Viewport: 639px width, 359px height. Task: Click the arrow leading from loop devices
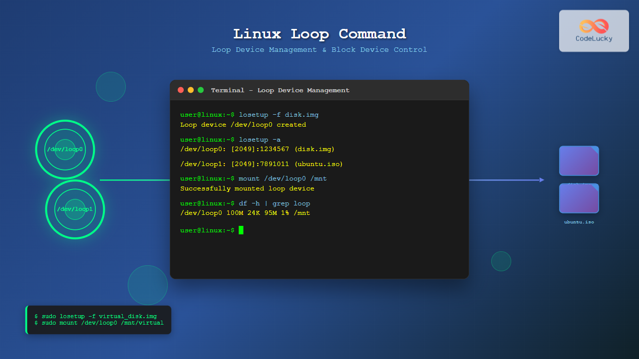pyautogui.click(x=135, y=179)
